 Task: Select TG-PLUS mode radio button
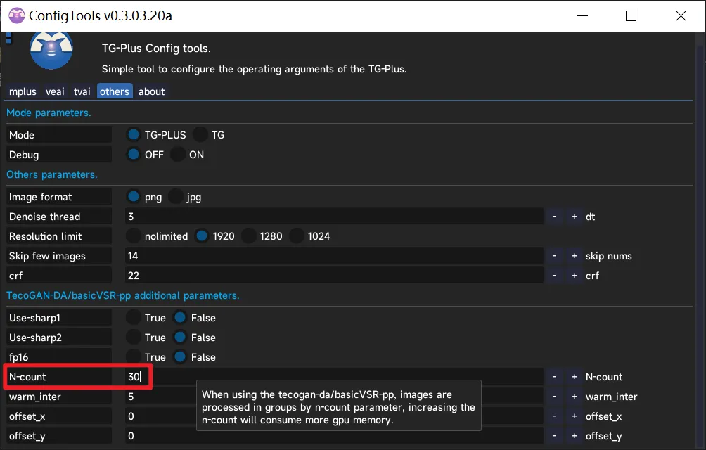[134, 134]
